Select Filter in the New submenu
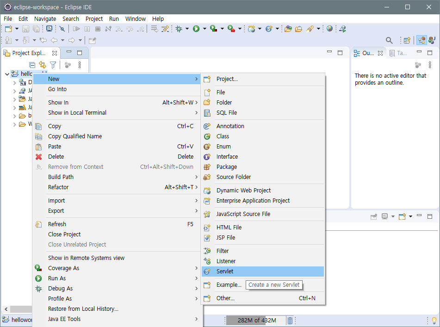440x327 pixels. click(x=263, y=251)
